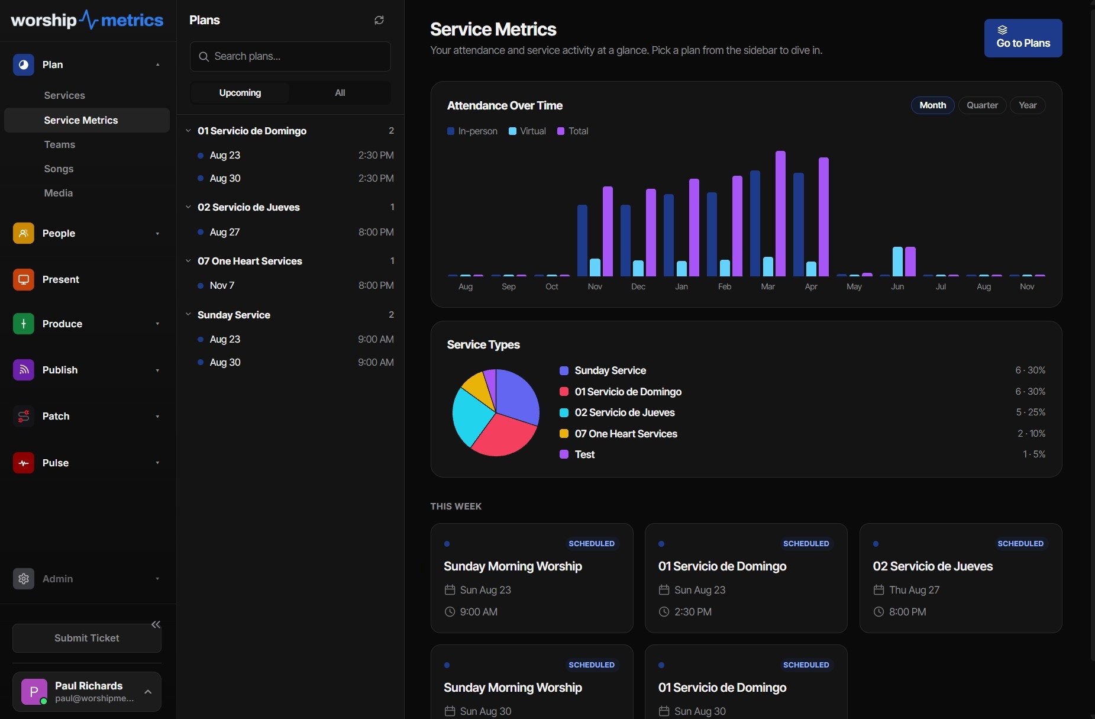Click the Search plans input field
1095x719 pixels.
click(290, 56)
